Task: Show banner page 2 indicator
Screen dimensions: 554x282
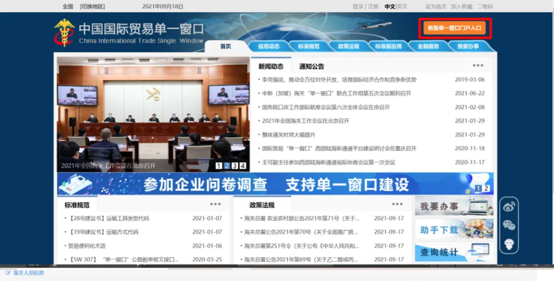Action: 486,188
